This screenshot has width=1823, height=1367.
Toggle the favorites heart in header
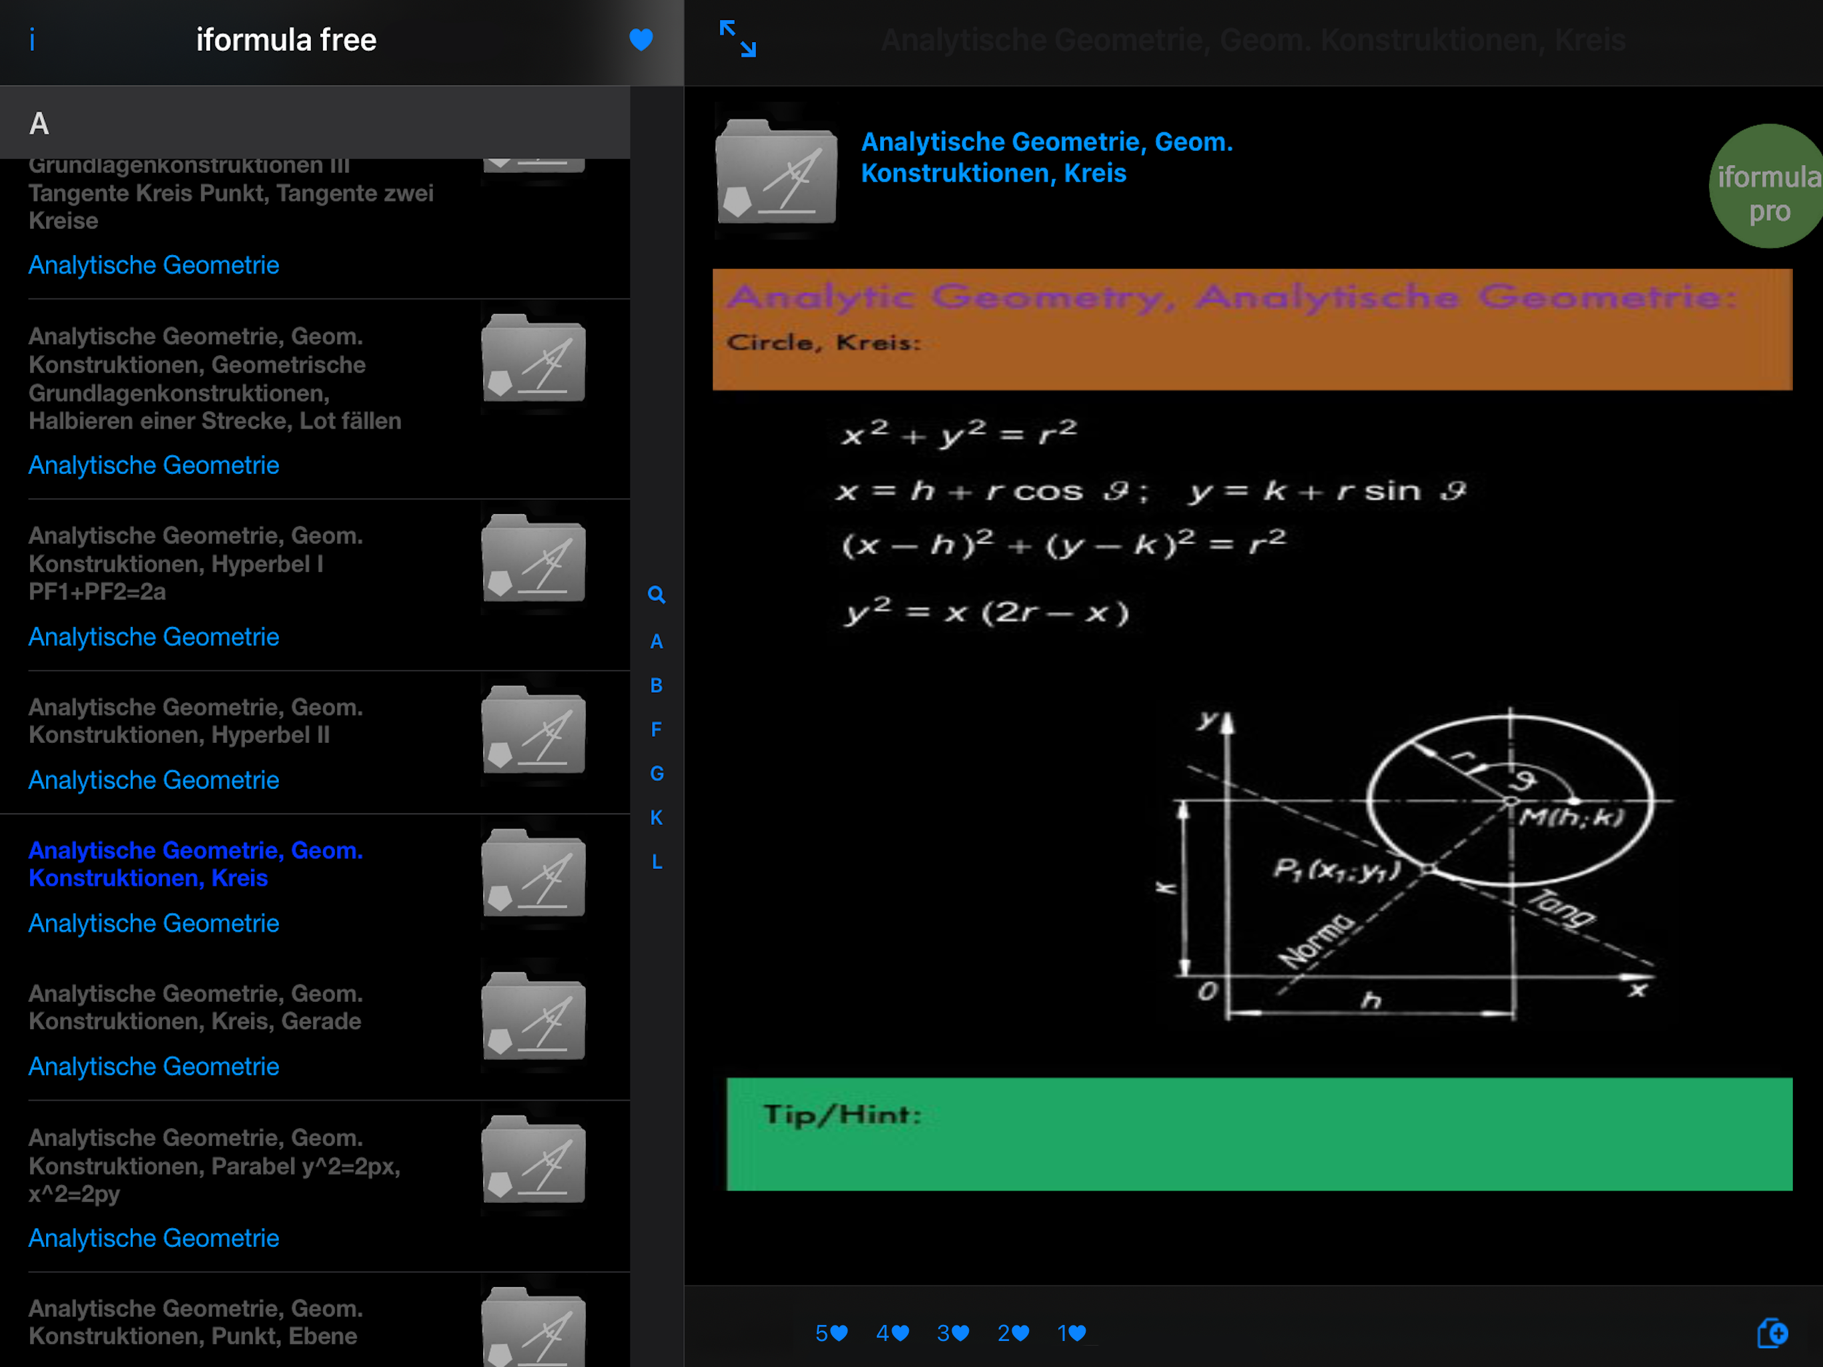(641, 39)
